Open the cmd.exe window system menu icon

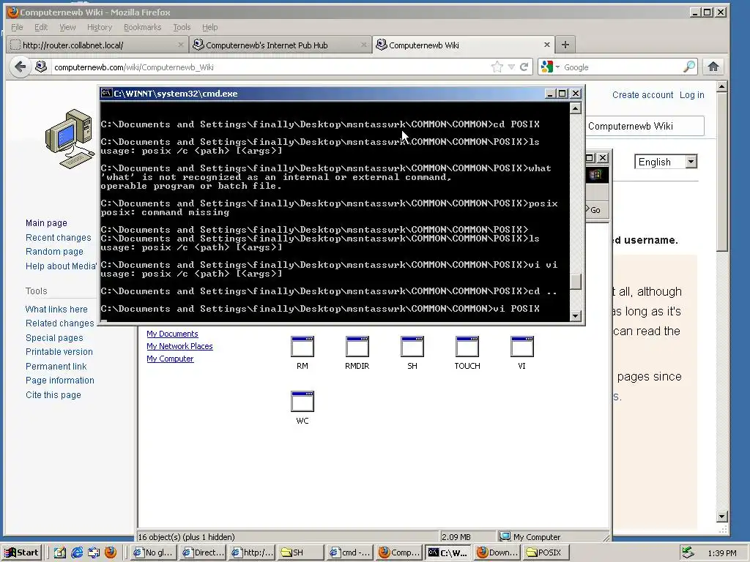coord(107,93)
